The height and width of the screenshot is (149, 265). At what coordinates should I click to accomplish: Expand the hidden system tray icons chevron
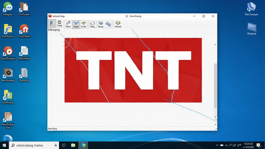[217, 145]
